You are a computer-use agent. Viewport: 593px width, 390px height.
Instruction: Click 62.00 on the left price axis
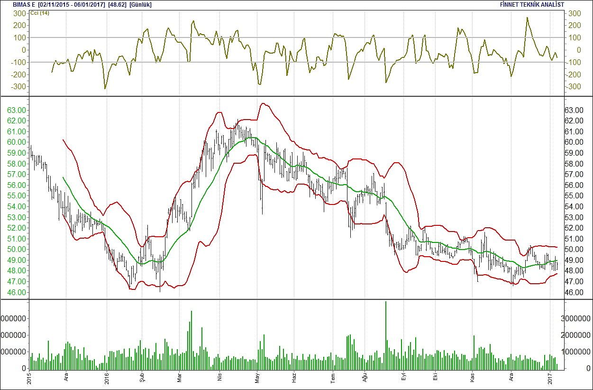16,121
